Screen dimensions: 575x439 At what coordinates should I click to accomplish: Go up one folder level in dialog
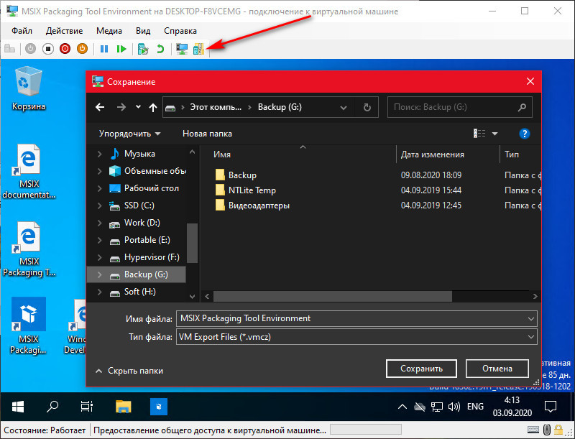[153, 107]
